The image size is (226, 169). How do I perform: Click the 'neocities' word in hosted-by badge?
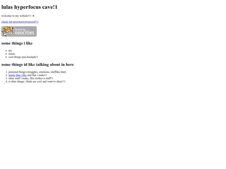tap(25, 33)
